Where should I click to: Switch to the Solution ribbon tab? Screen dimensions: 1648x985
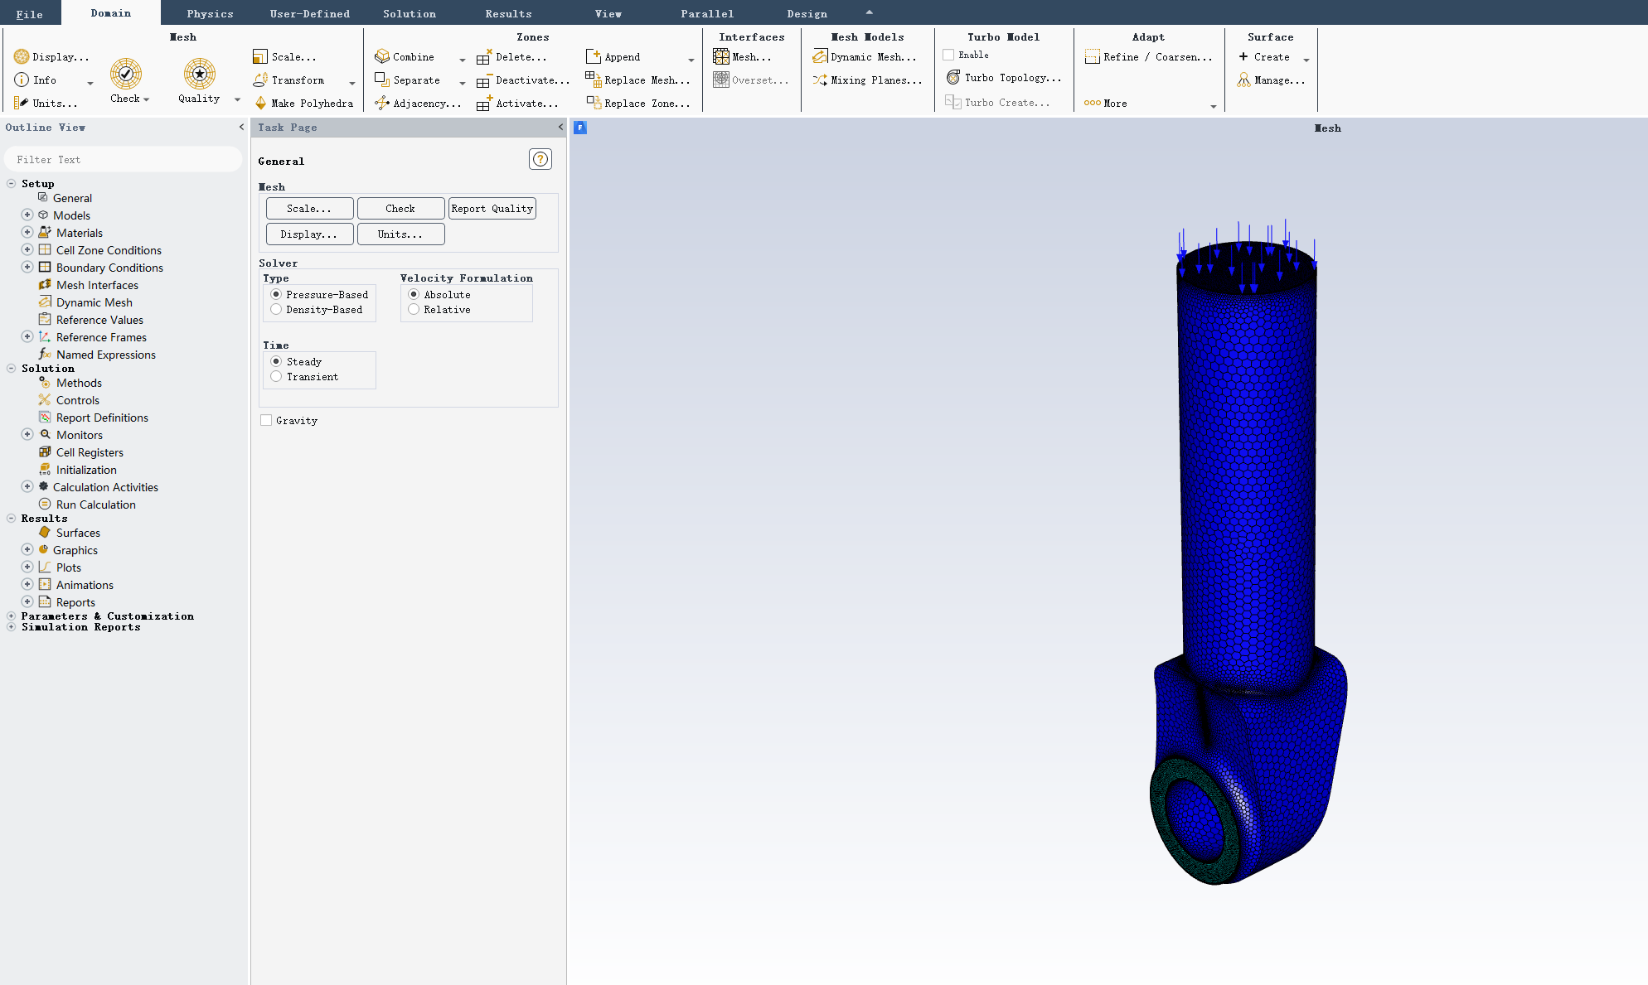(x=410, y=13)
